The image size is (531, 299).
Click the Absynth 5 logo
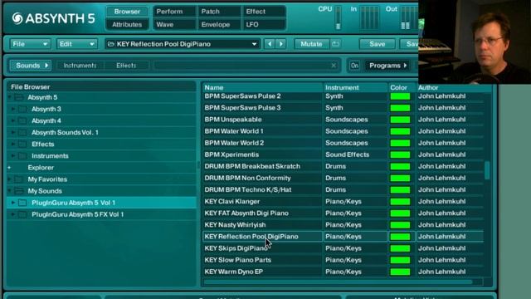click(x=53, y=18)
